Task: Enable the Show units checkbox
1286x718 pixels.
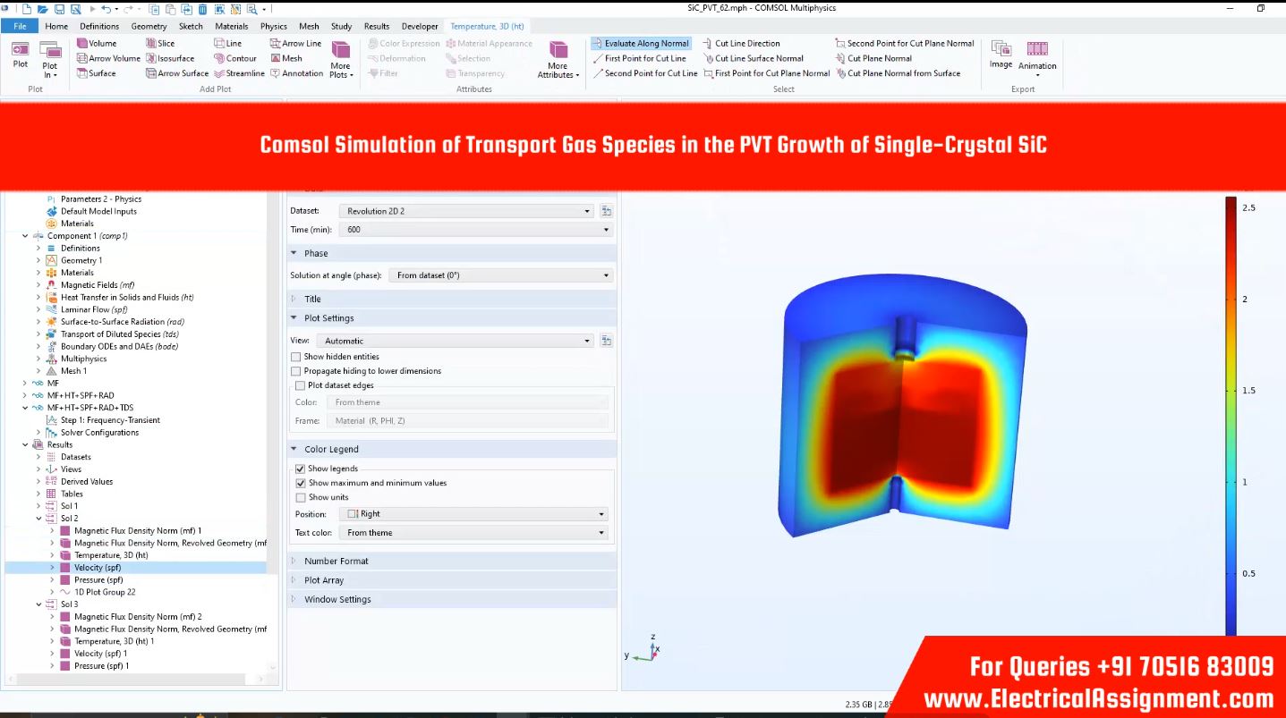Action: coord(301,497)
